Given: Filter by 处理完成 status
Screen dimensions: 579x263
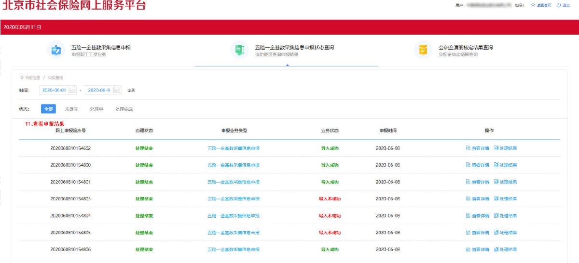Looking at the screenshot, I should click(124, 109).
